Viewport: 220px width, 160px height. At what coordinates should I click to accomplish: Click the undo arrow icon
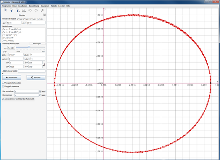pos(30,11)
